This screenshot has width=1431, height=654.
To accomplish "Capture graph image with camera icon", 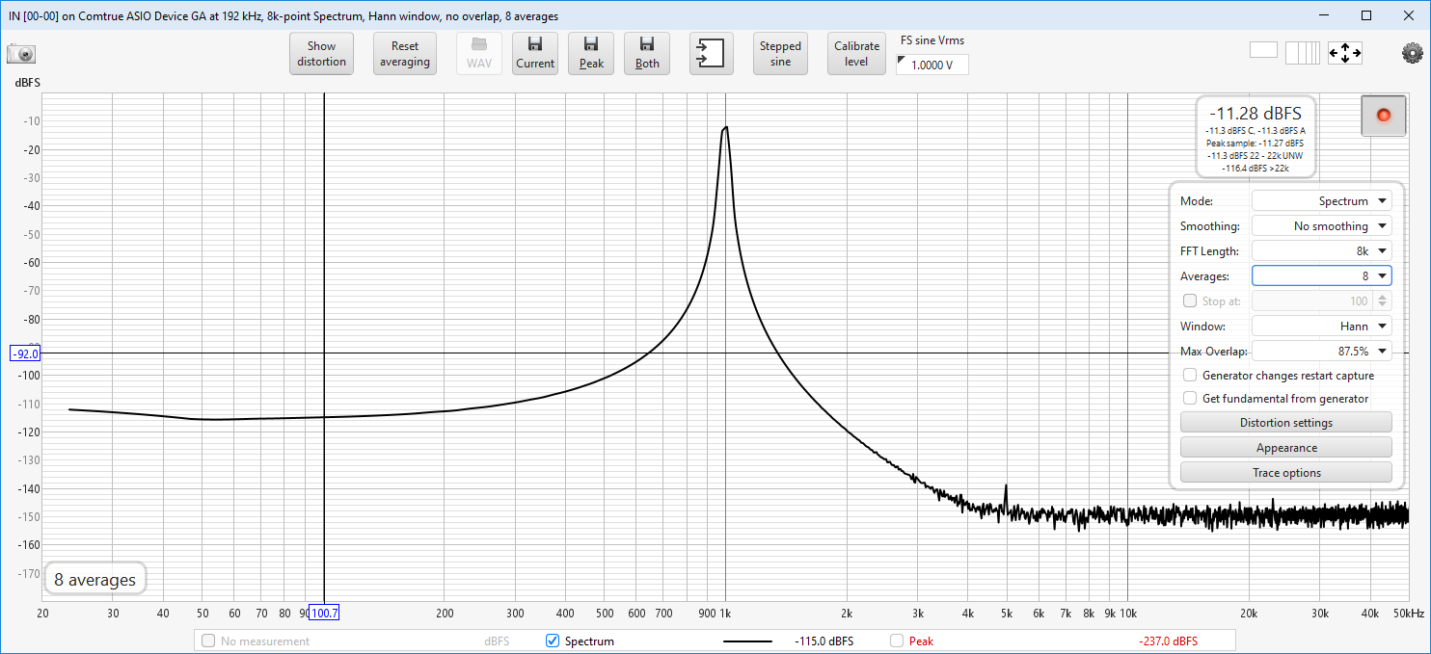I will pyautogui.click(x=21, y=54).
